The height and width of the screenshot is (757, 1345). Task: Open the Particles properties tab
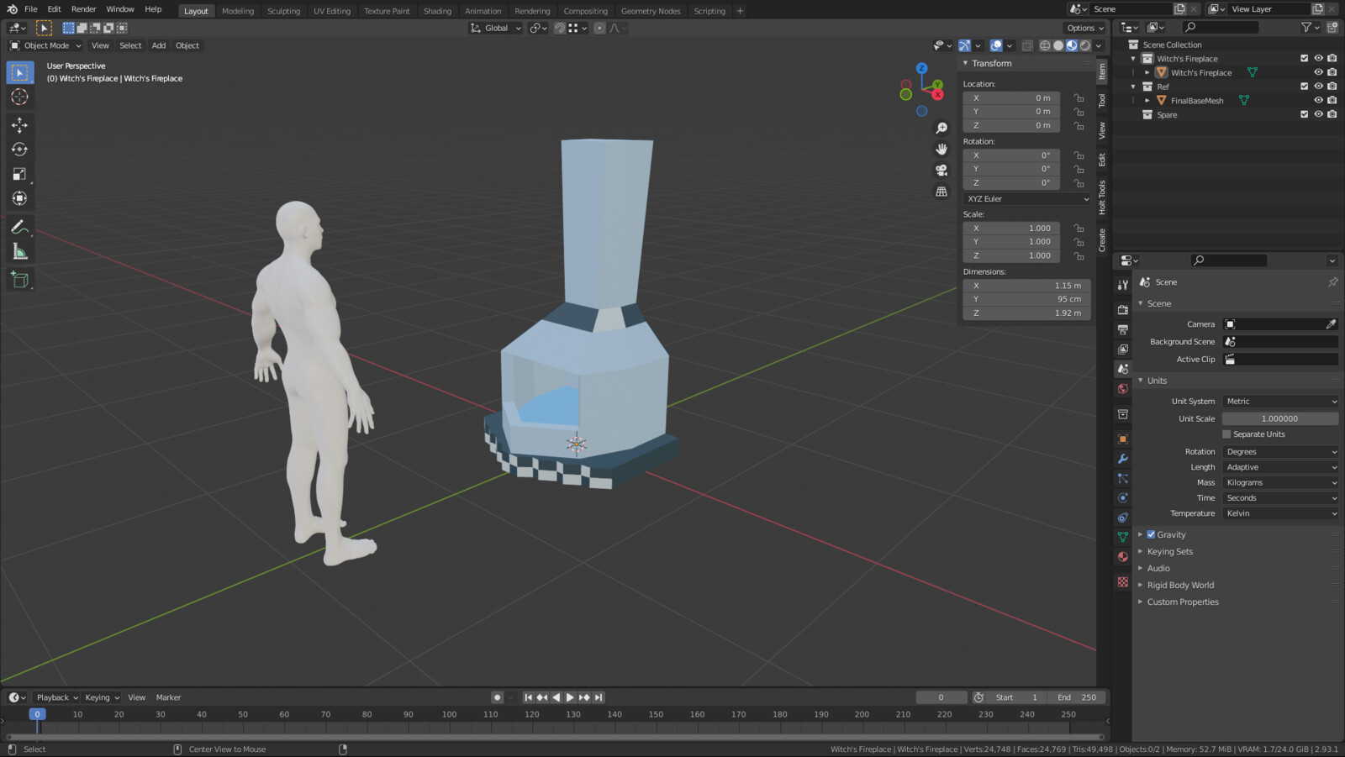1122,478
